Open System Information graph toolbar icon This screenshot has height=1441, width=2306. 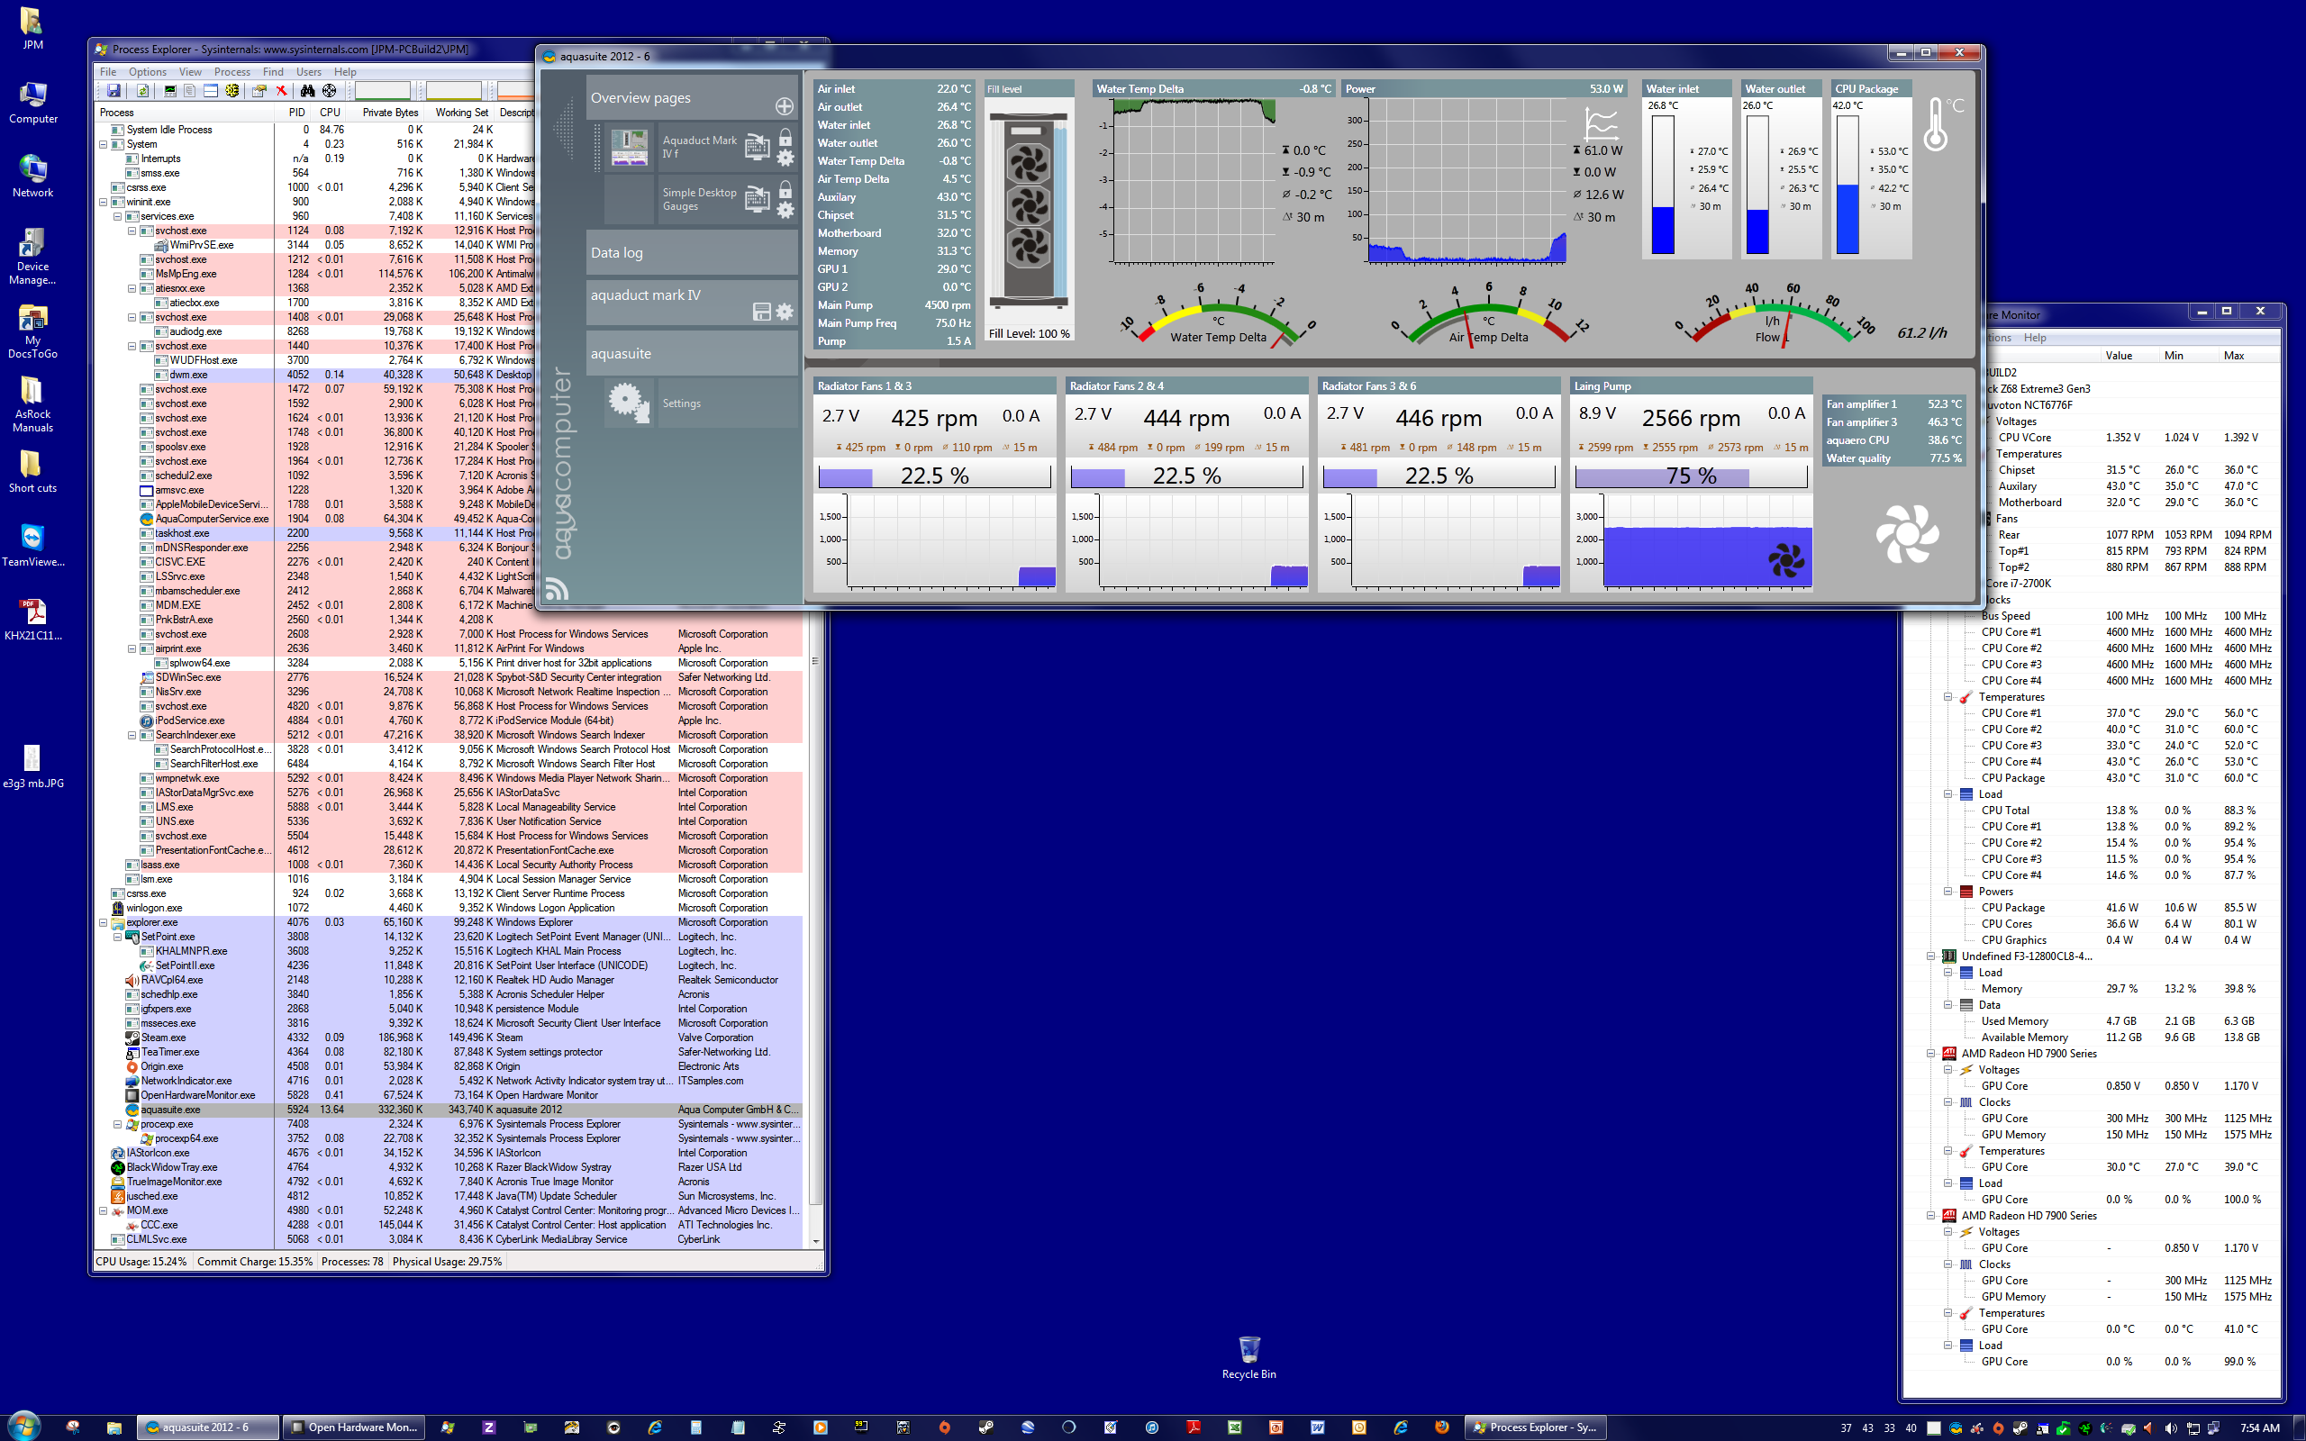click(x=169, y=91)
